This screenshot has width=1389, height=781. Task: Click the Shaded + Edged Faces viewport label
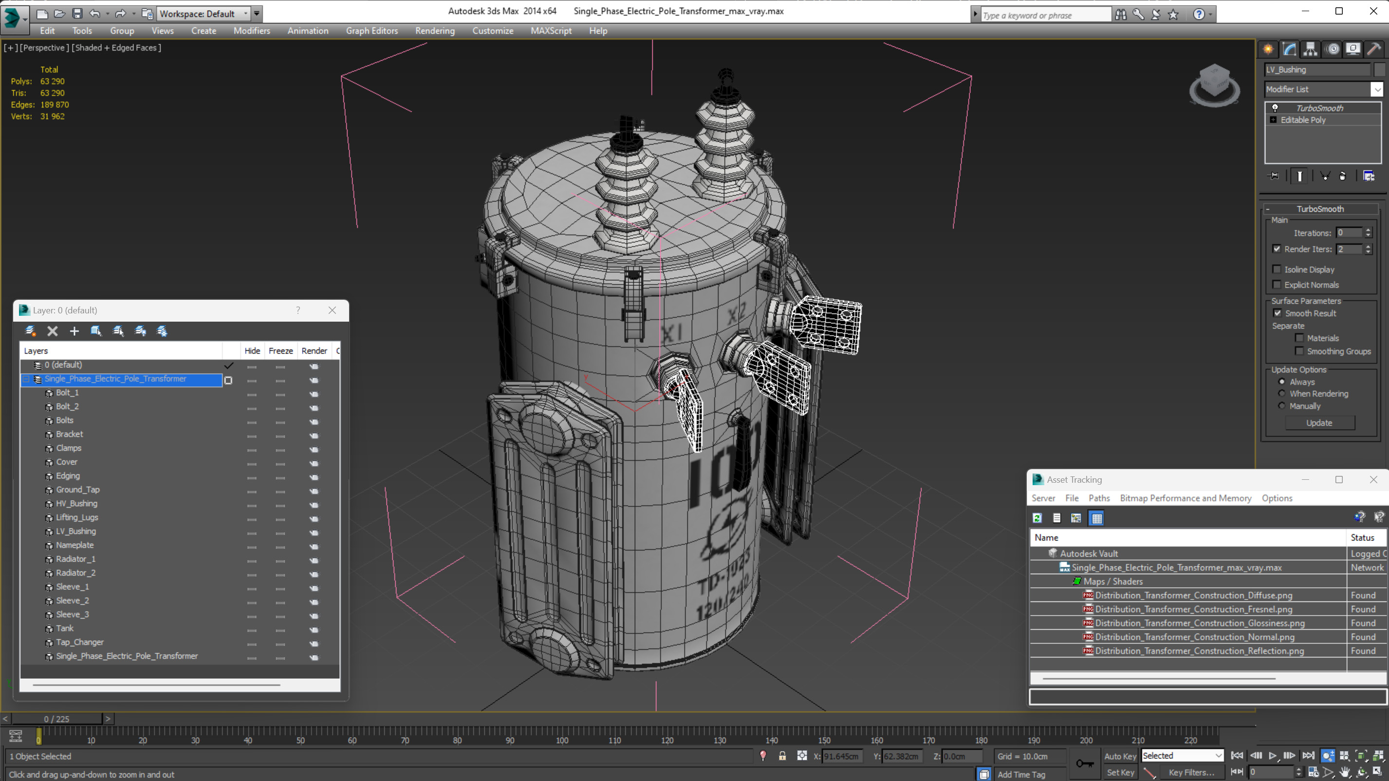click(x=116, y=47)
